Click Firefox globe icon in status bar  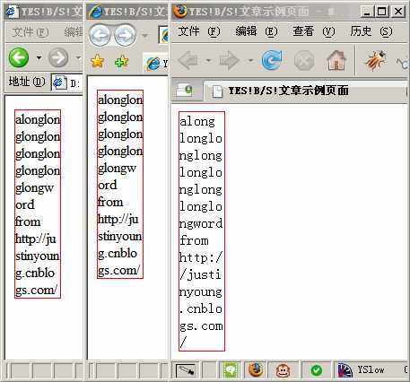(255, 370)
